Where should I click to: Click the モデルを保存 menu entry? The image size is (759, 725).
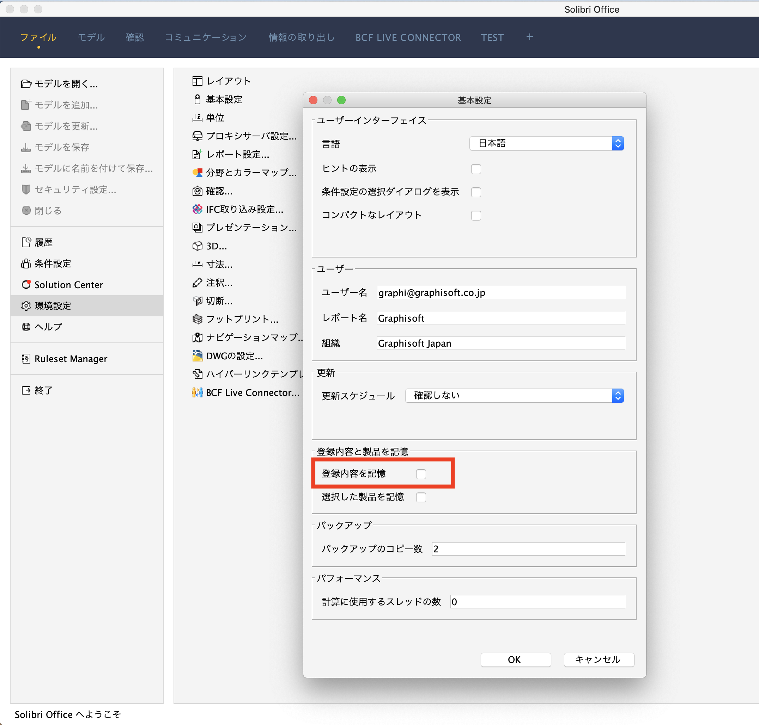click(x=87, y=147)
